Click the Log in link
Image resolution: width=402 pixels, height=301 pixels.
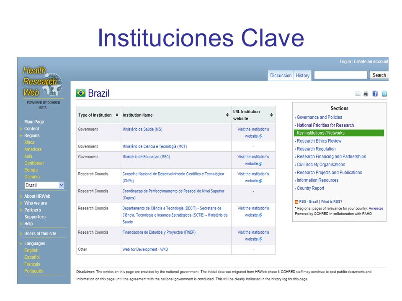point(345,62)
